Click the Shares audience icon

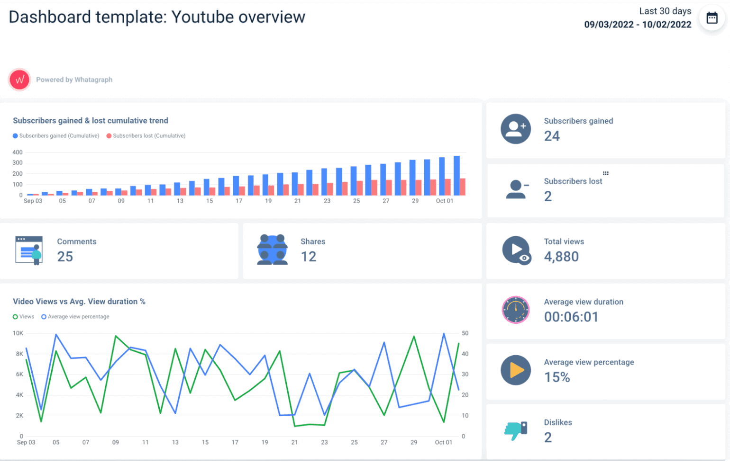tap(273, 250)
